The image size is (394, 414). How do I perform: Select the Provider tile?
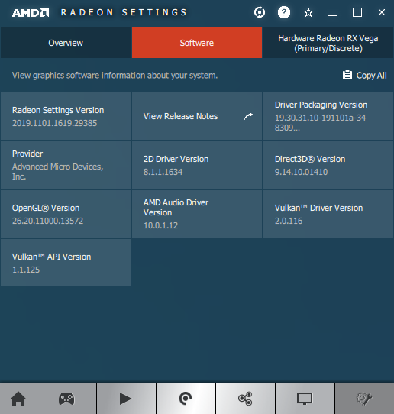[x=66, y=165]
